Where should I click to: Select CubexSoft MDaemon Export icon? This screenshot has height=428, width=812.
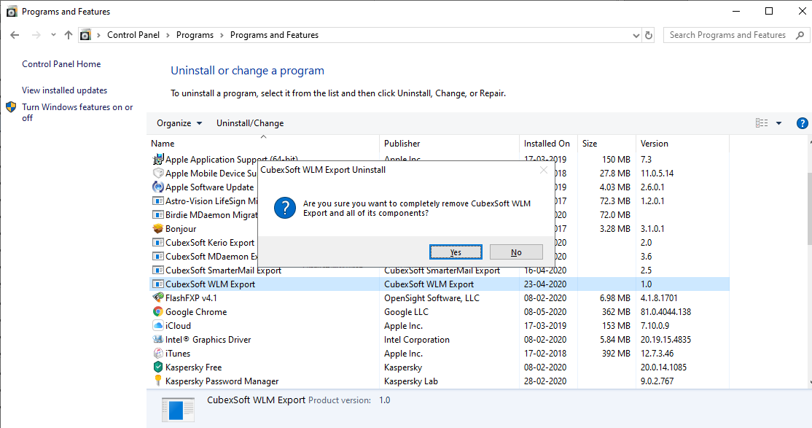[x=158, y=256]
